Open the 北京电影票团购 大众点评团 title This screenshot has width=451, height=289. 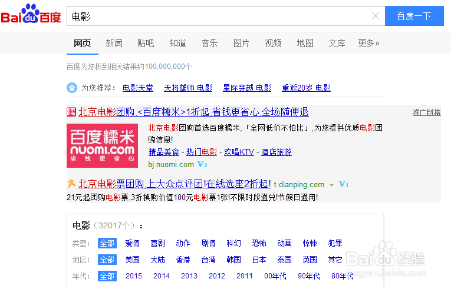[x=175, y=184]
